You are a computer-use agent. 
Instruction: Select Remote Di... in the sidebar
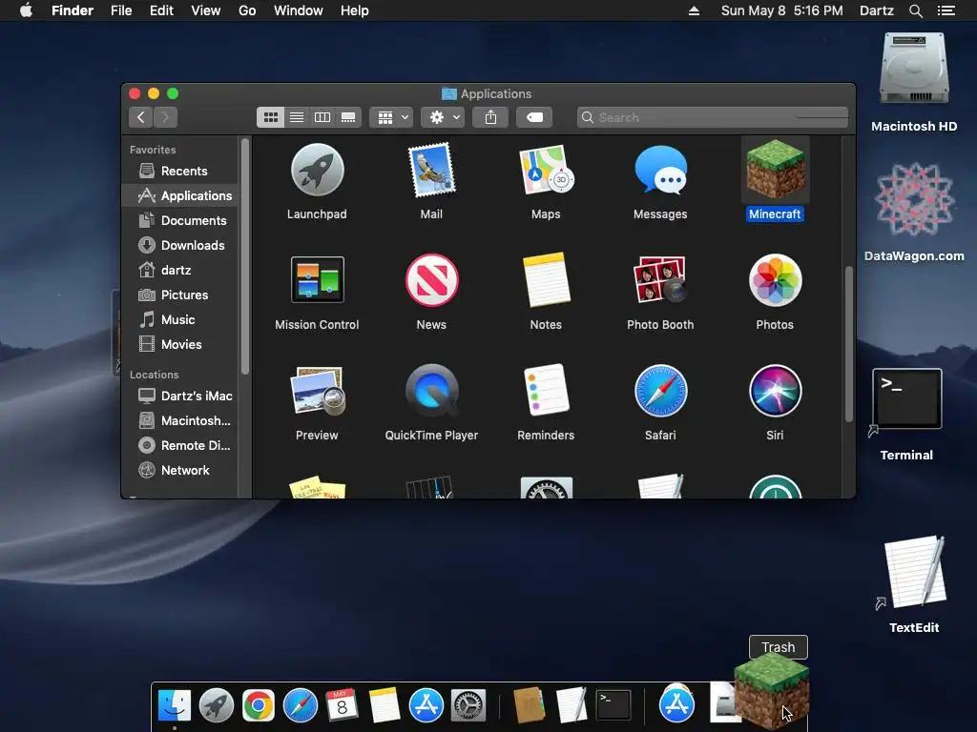click(180, 446)
